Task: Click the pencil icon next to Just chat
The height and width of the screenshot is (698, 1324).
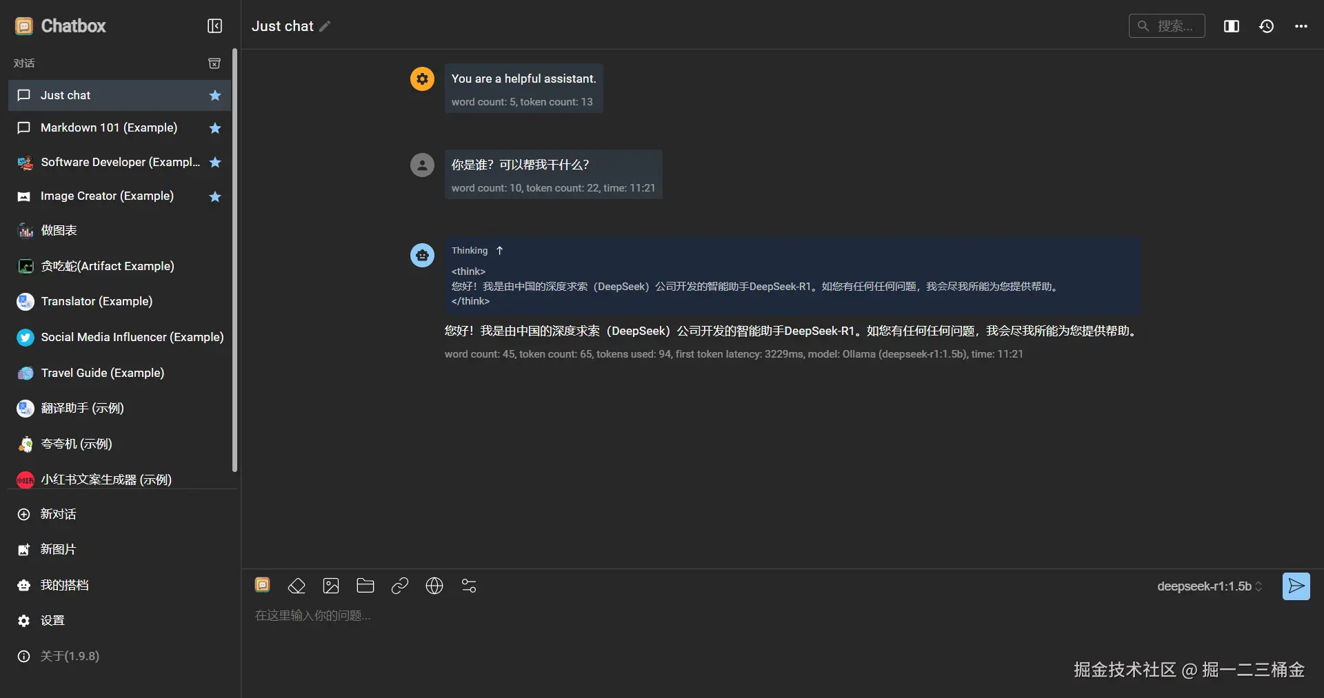Action: (x=325, y=26)
